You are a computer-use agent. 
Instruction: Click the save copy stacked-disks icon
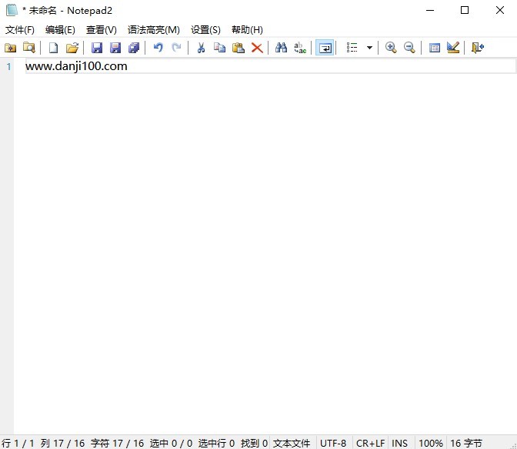click(134, 48)
